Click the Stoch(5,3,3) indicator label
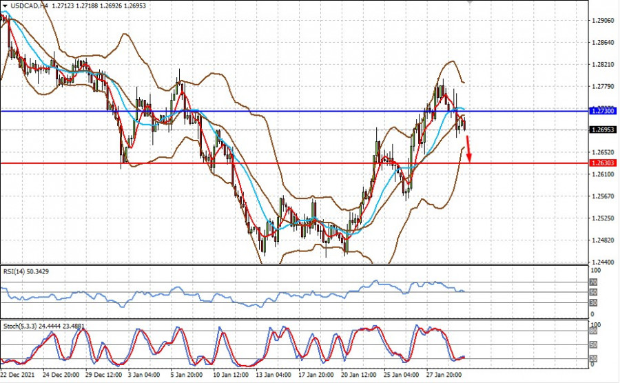Viewport: 620px width, 383px height. click(43, 326)
